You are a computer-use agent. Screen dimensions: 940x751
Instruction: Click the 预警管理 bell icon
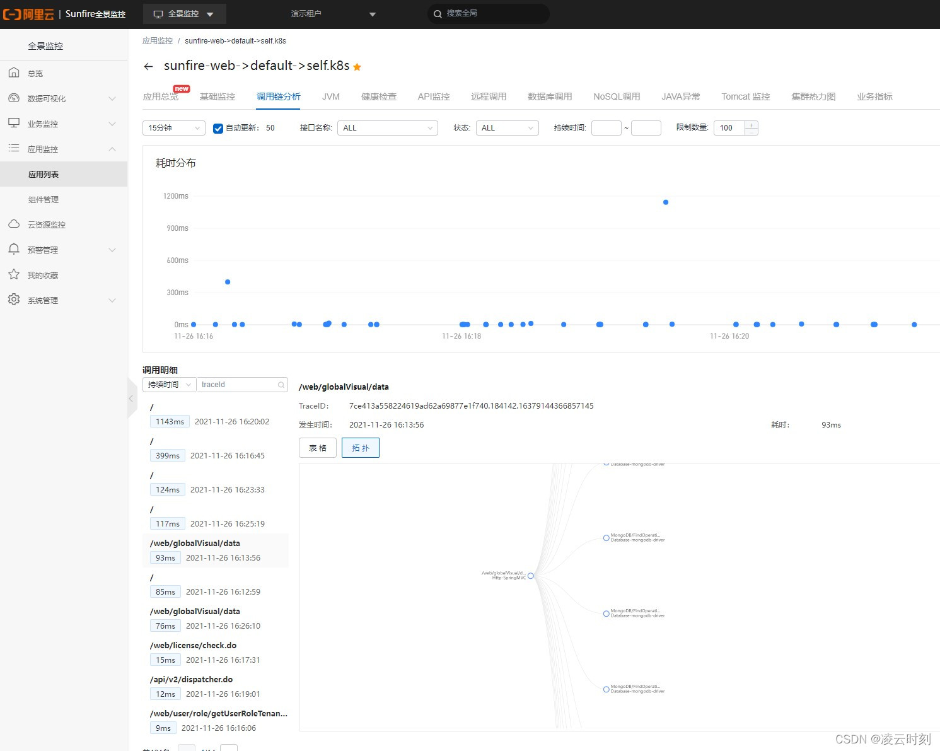(x=14, y=249)
